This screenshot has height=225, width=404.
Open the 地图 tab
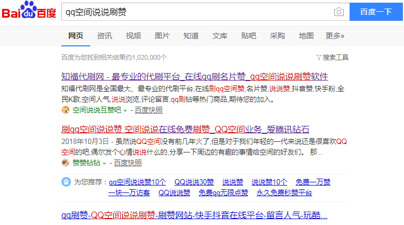tap(306, 36)
